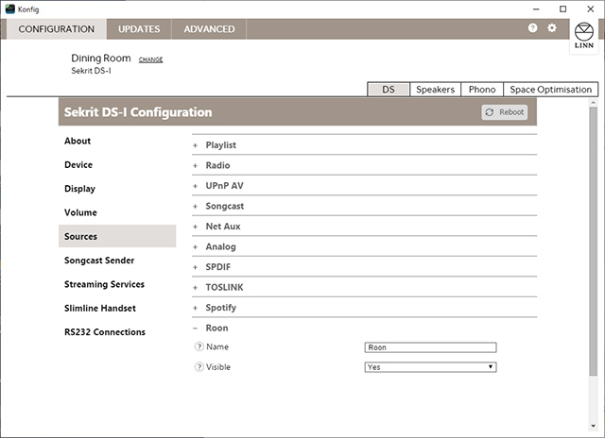This screenshot has height=438, width=605.
Task: Select the Phono tab
Action: 482,90
